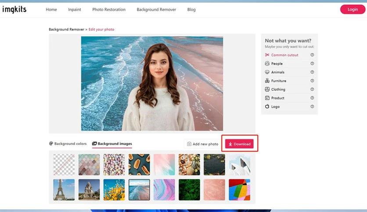Choose the Animals cutout icon

click(267, 72)
